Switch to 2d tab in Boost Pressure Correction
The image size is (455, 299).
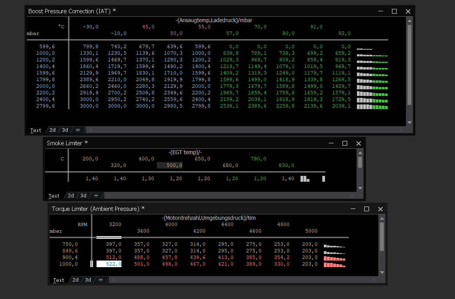coord(53,130)
